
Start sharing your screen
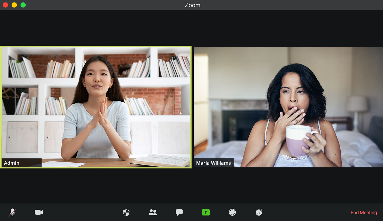[x=206, y=212]
